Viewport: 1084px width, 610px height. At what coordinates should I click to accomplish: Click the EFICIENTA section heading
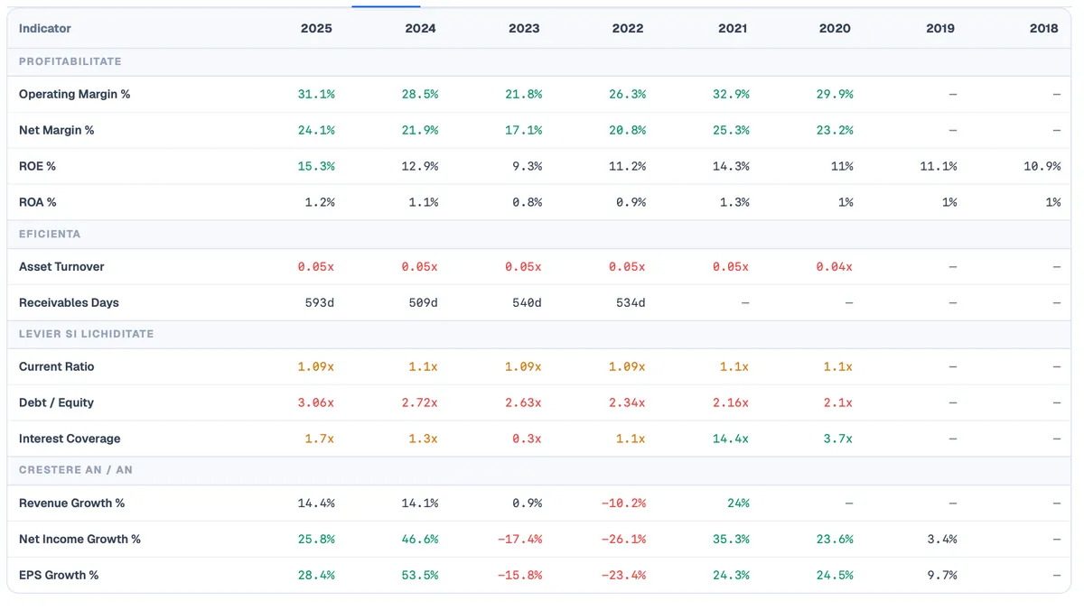(x=50, y=234)
